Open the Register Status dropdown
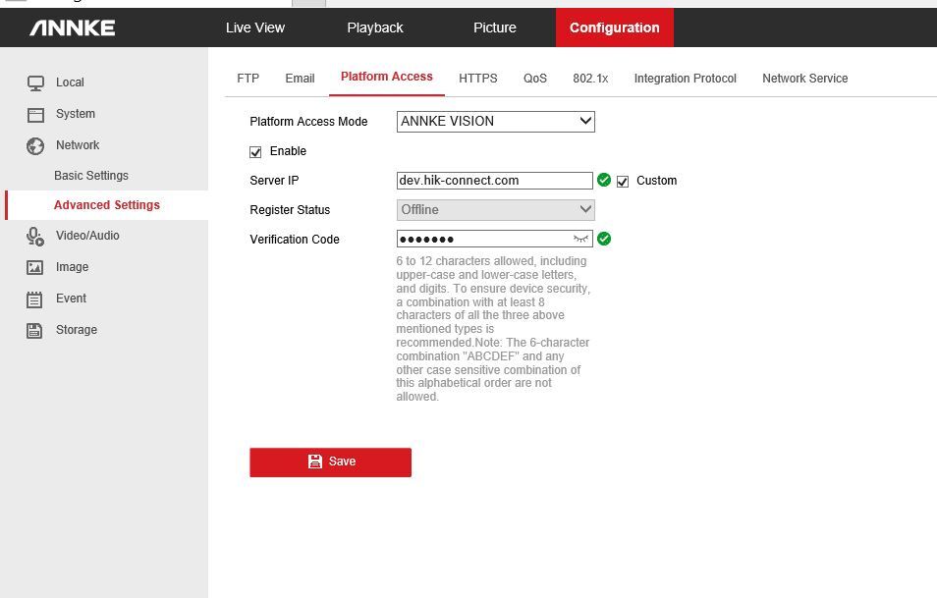 pyautogui.click(x=495, y=210)
